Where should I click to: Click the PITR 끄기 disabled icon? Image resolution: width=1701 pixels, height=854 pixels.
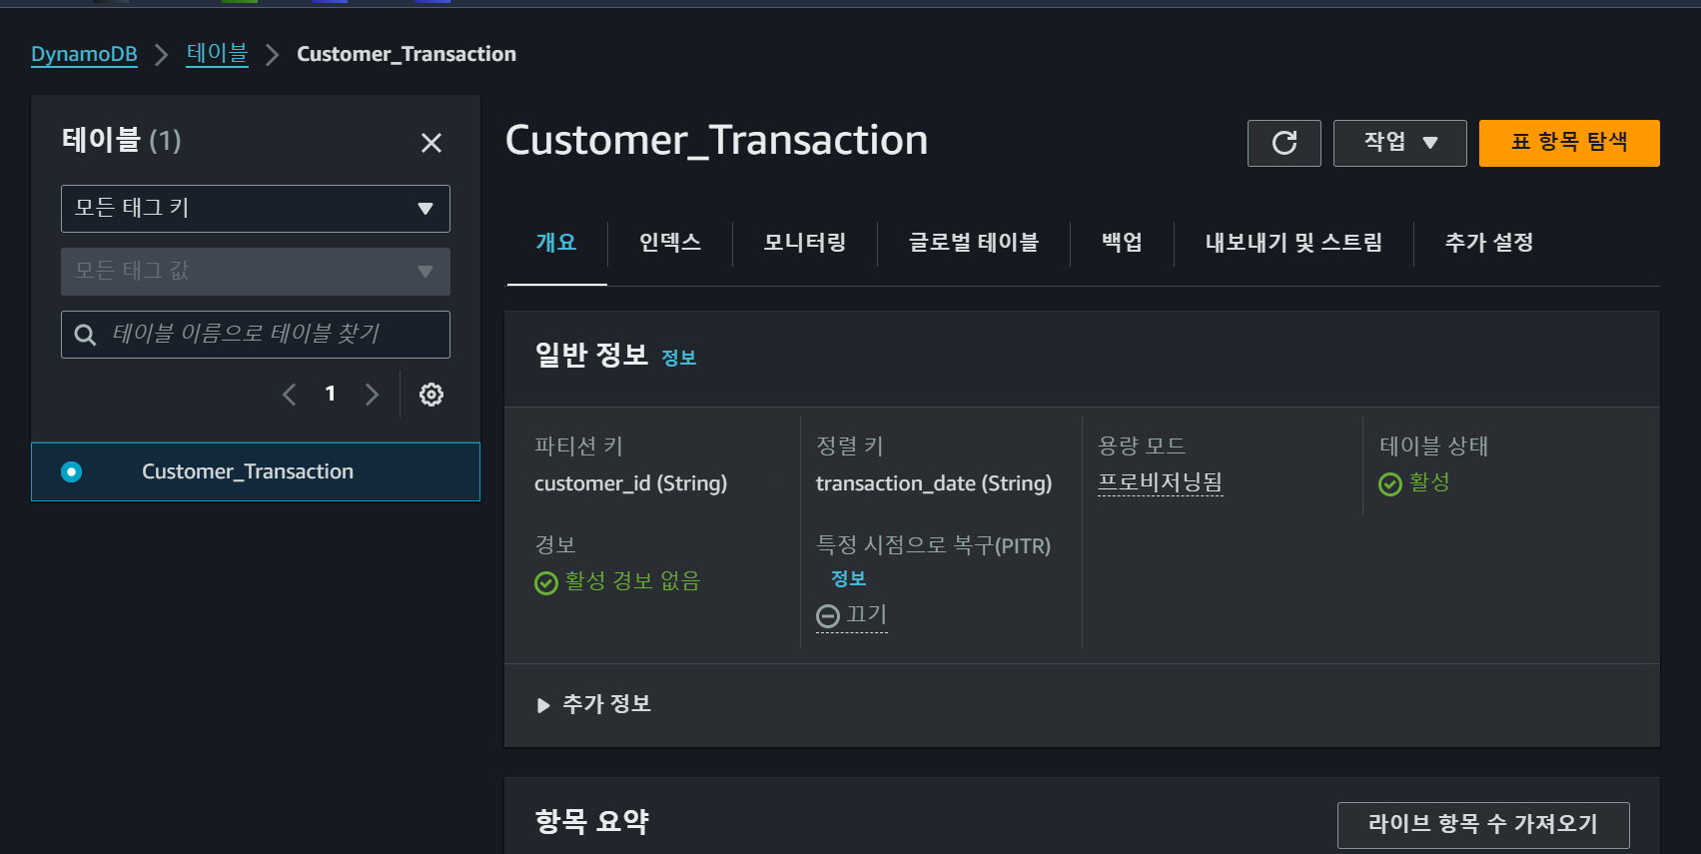click(828, 616)
